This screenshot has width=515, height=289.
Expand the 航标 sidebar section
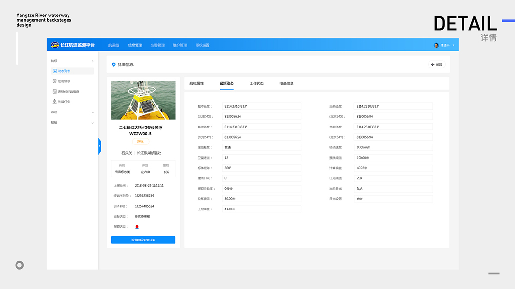93,61
